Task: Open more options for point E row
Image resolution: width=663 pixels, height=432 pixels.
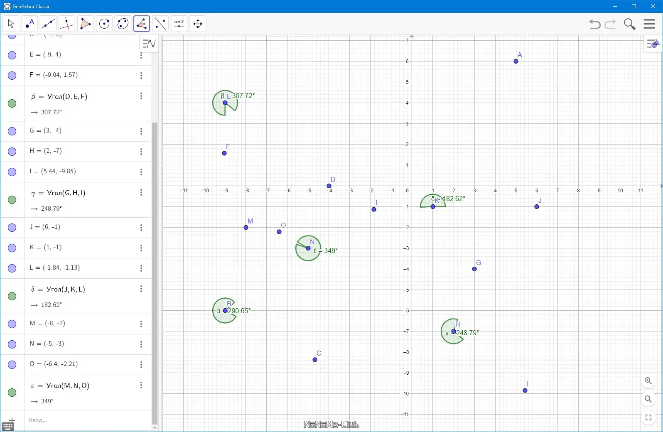Action: pos(141,55)
